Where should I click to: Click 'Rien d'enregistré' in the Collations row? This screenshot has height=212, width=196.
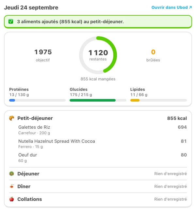pyautogui.click(x=171, y=199)
